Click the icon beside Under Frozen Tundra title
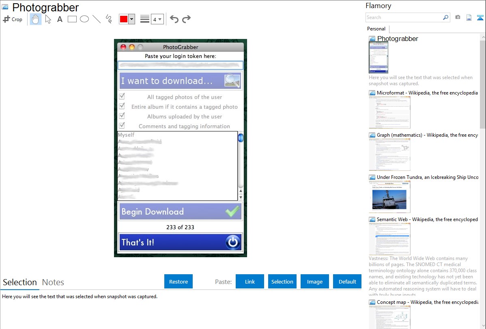486x329 pixels. tap(372, 177)
